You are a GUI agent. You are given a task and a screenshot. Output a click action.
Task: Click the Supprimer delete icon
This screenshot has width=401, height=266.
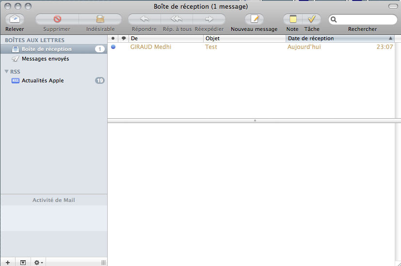pyautogui.click(x=57, y=19)
